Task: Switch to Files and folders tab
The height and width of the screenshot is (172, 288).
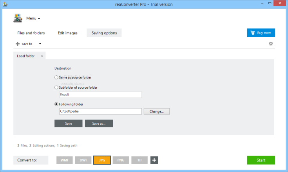Action: pos(31,33)
